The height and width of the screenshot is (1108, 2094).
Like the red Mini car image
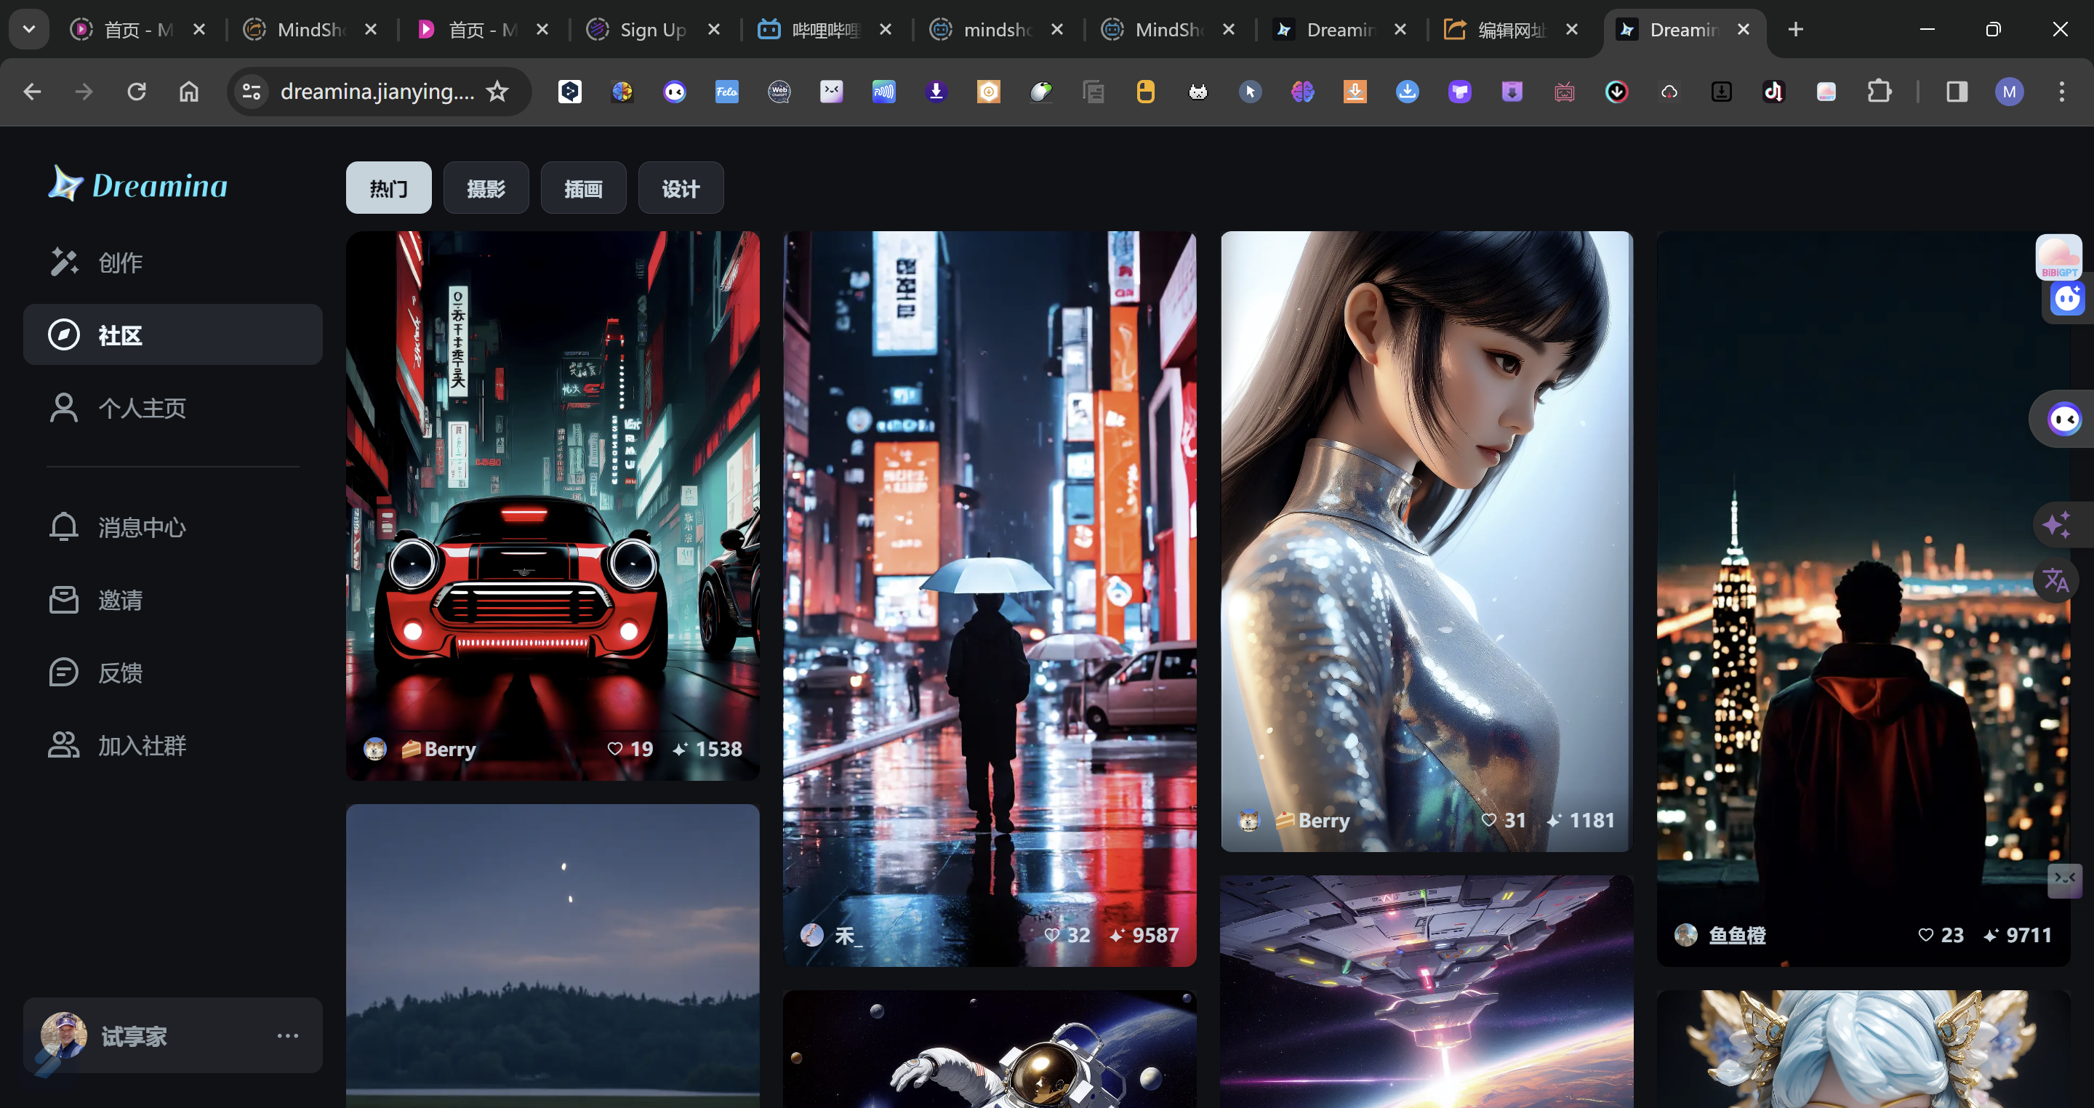[615, 749]
